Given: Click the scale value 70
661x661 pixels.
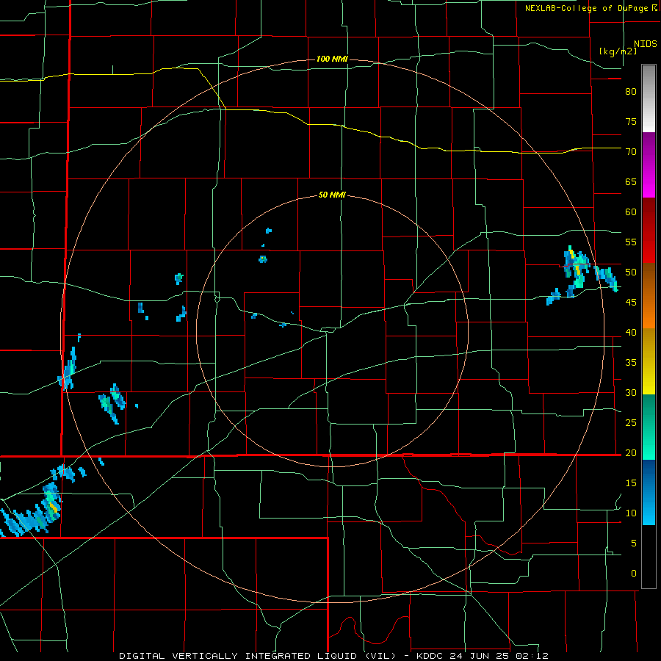Looking at the screenshot, I should (631, 152).
